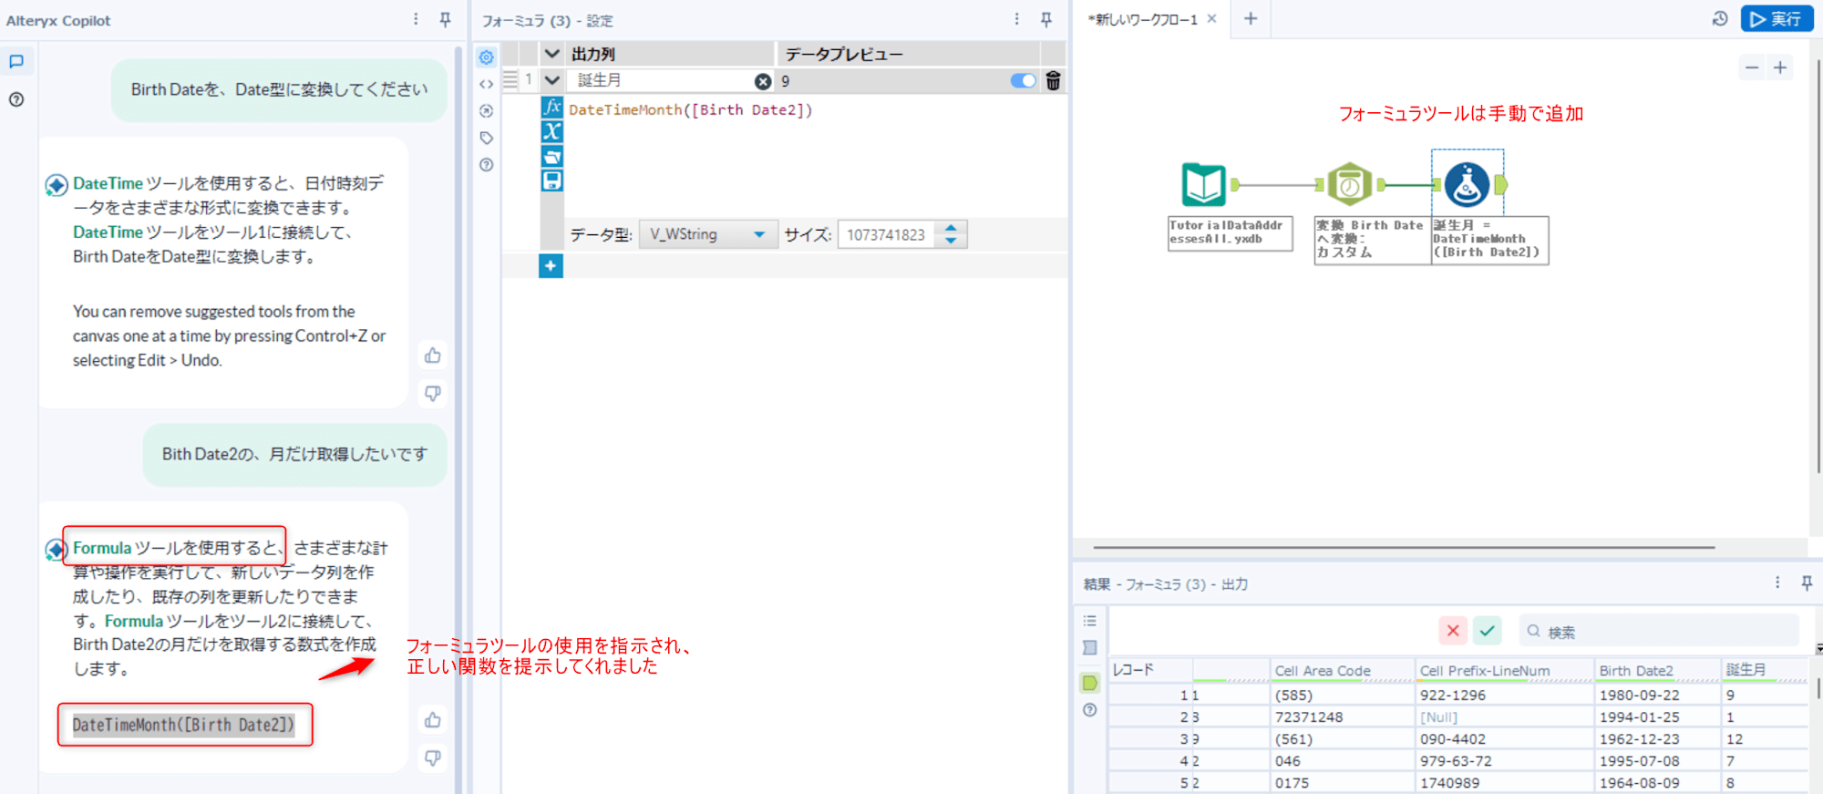Open the columns and constants X icon
This screenshot has height=794, width=1823.
551,132
